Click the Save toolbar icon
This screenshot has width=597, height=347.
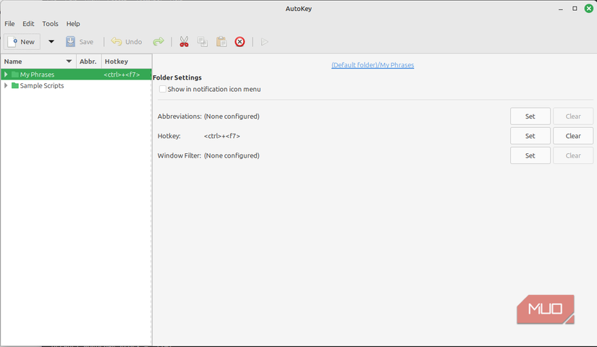click(70, 41)
